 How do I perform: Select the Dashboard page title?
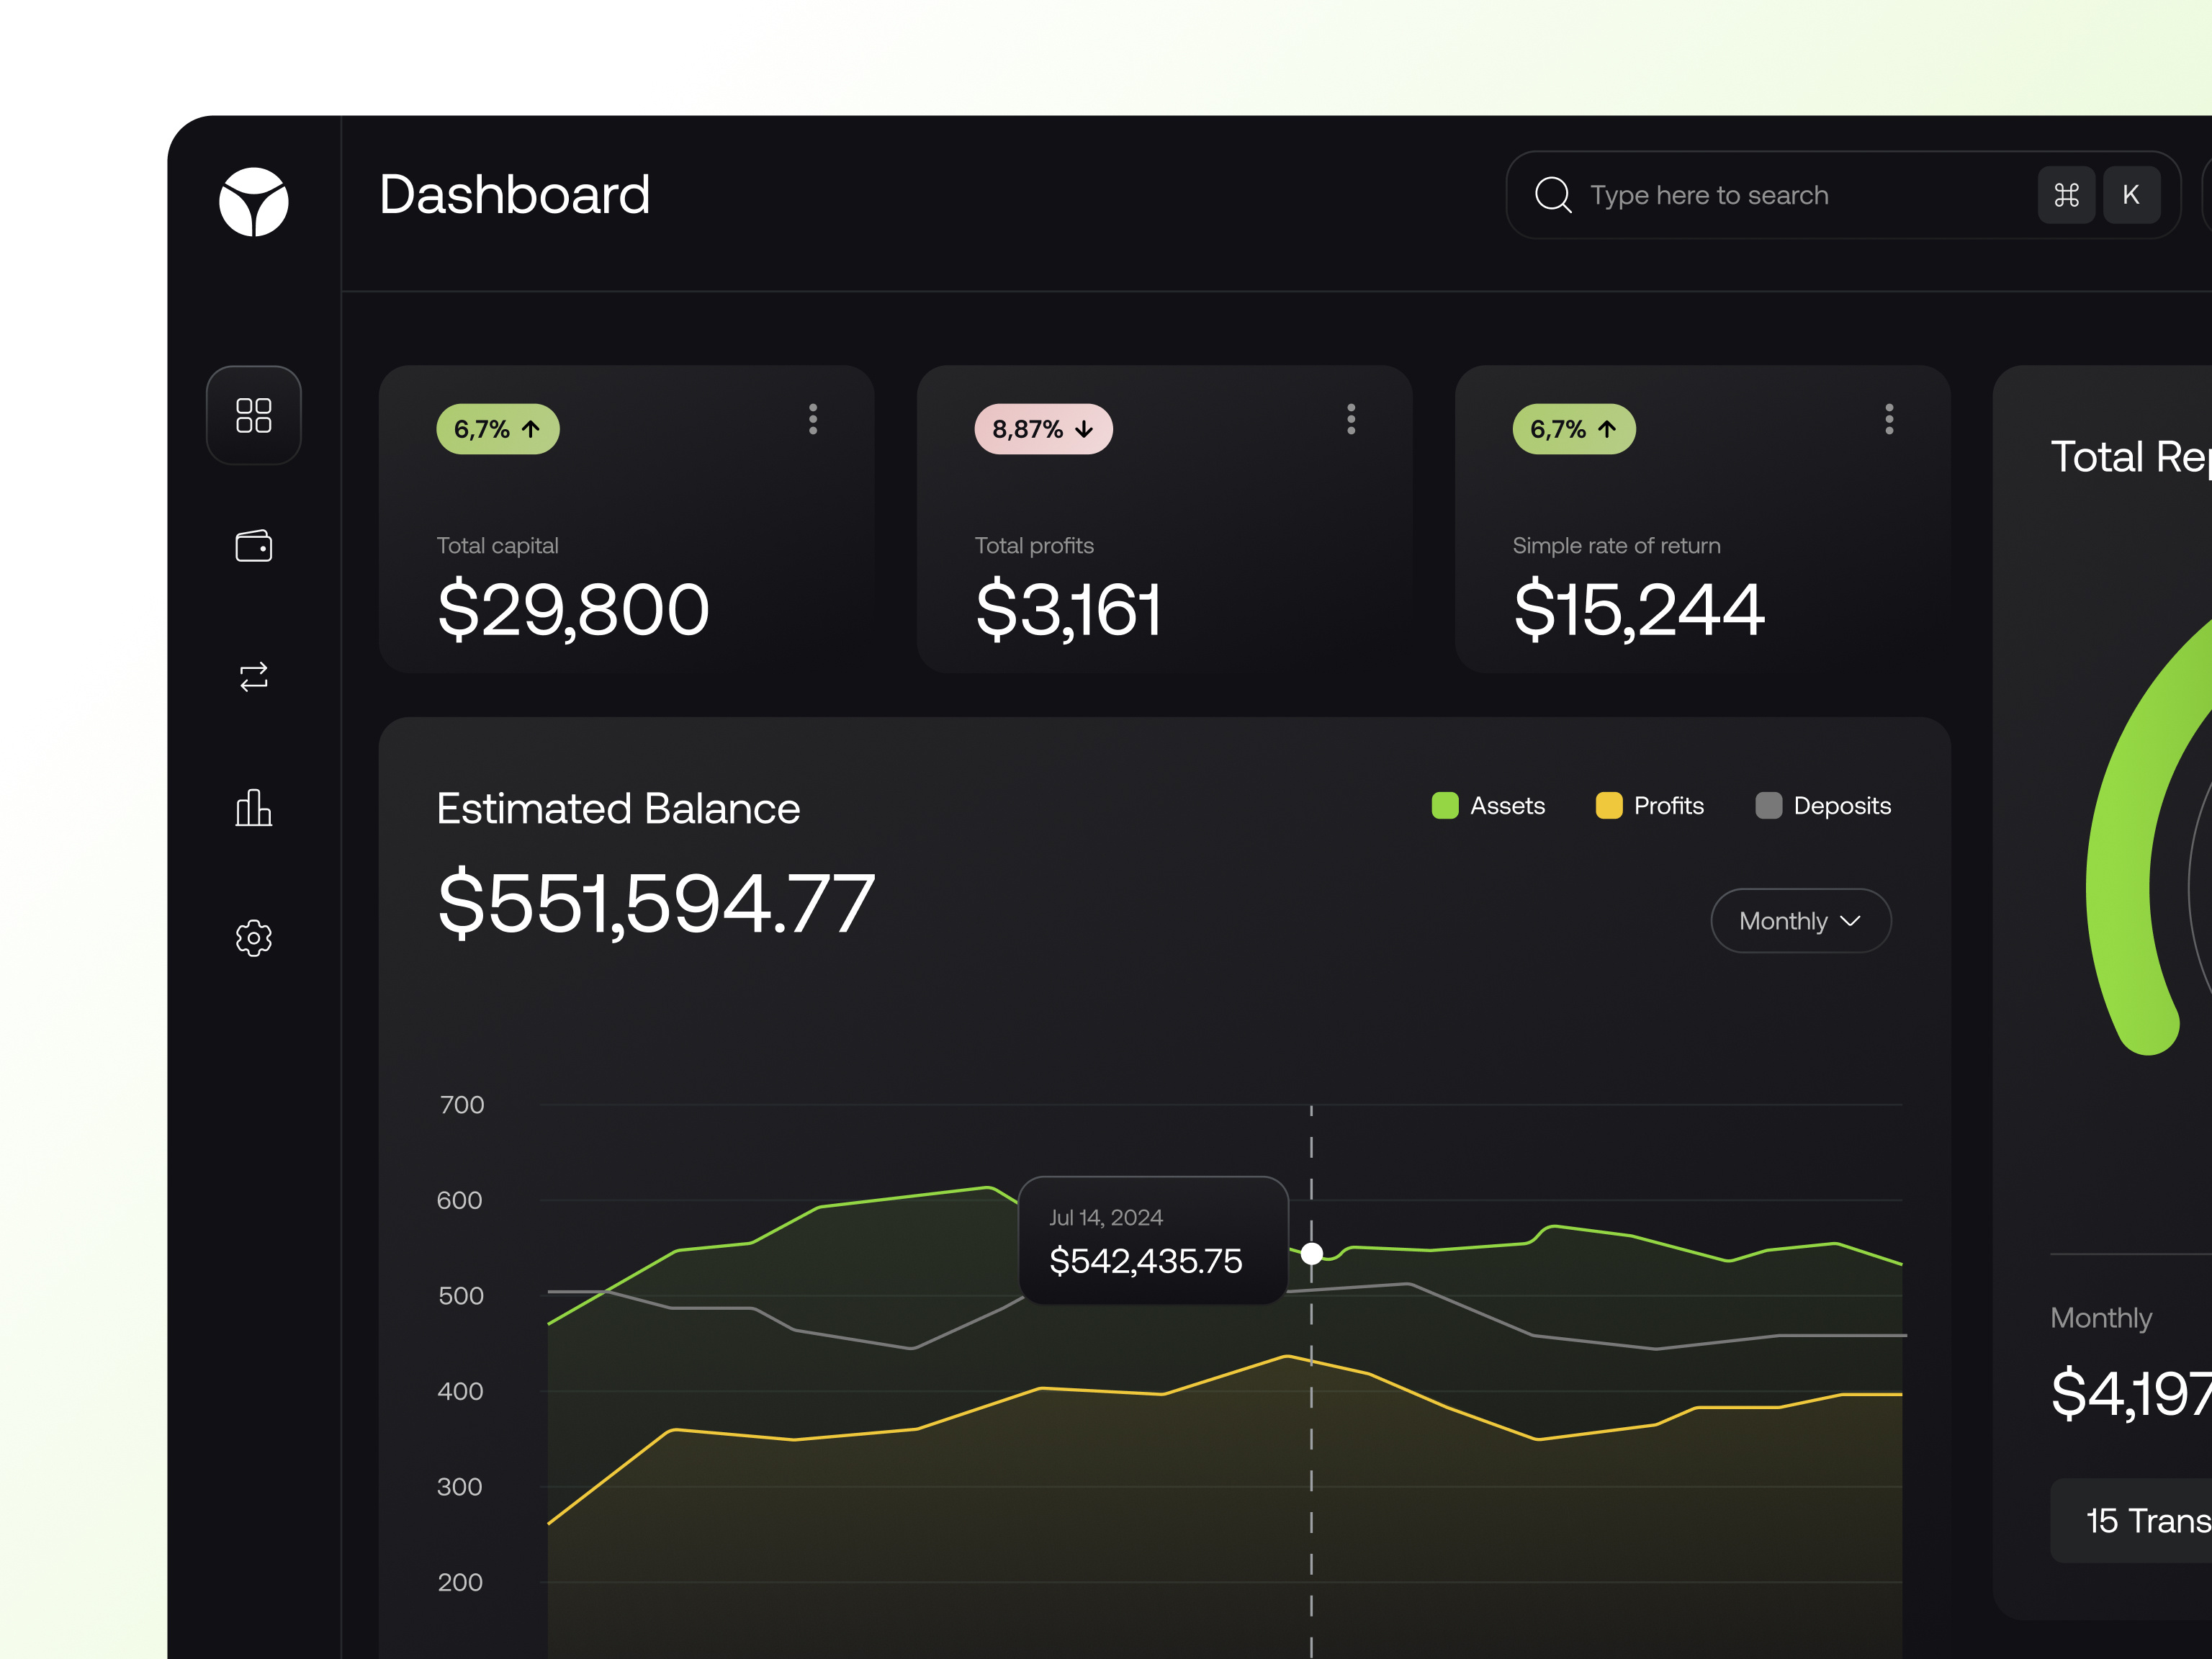click(515, 195)
